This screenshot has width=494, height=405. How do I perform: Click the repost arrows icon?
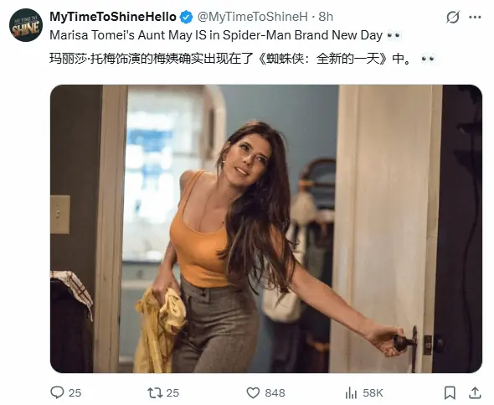coord(155,392)
